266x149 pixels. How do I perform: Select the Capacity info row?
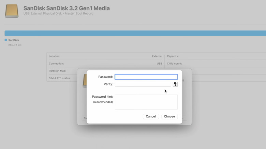point(215,56)
